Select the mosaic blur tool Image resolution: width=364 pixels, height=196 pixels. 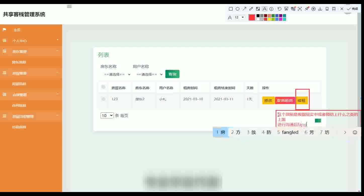click(258, 9)
